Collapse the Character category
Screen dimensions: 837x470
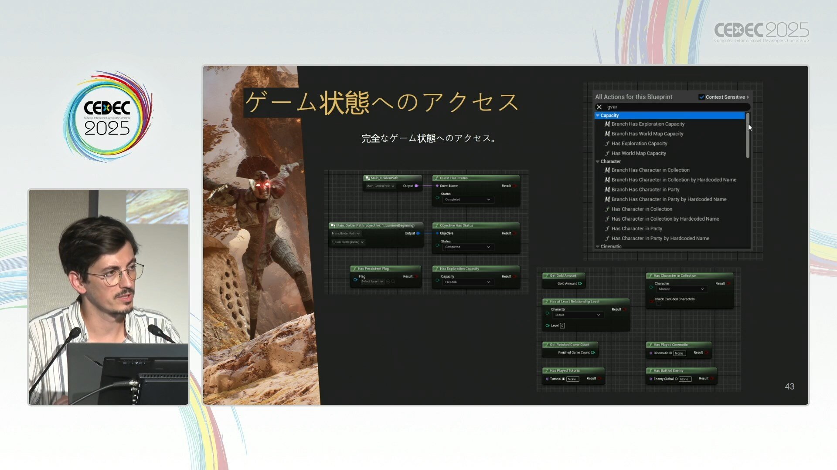click(x=598, y=161)
